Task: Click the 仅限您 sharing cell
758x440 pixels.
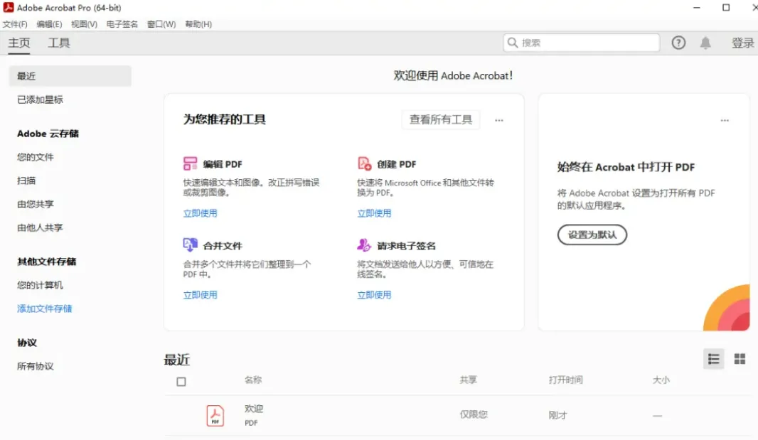Action: (x=474, y=414)
